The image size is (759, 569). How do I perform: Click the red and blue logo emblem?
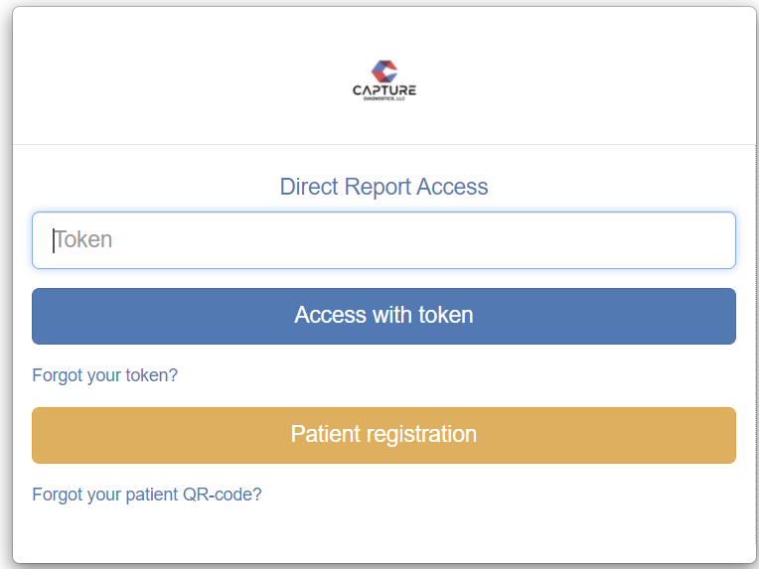click(384, 71)
